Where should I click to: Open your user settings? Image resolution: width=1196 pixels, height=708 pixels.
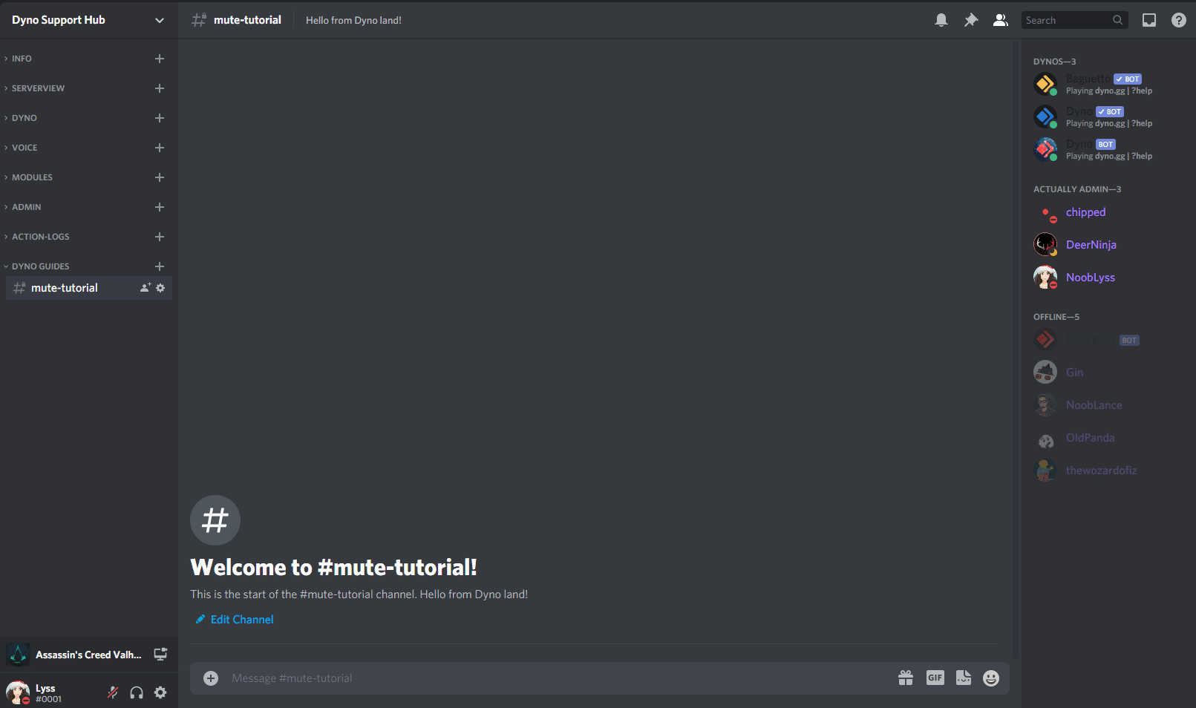(x=160, y=692)
